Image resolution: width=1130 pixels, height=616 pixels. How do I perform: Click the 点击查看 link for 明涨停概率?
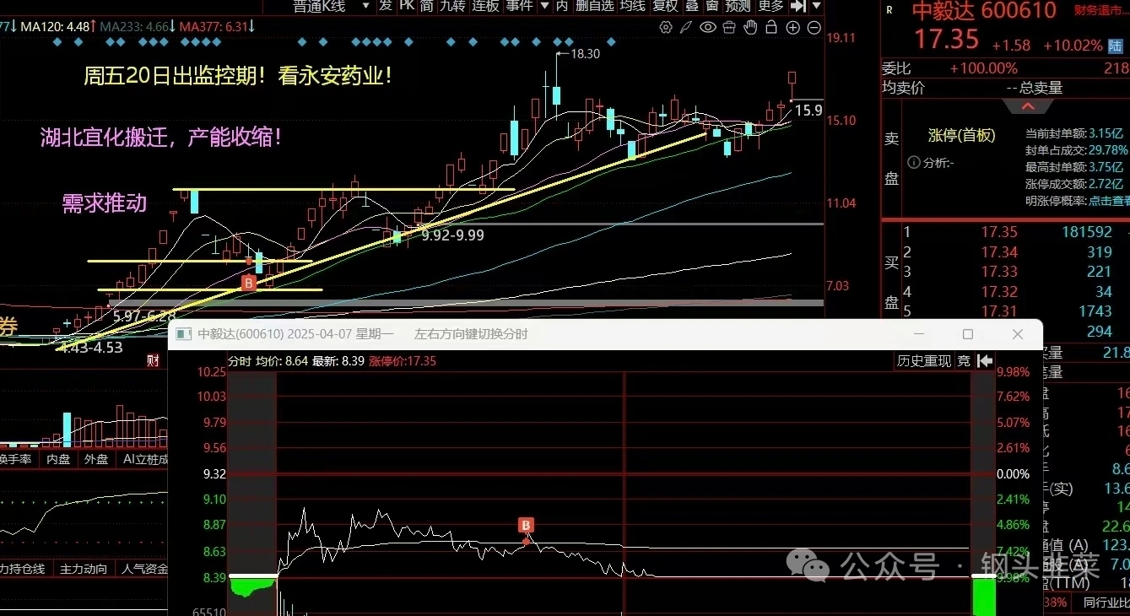pos(1109,201)
